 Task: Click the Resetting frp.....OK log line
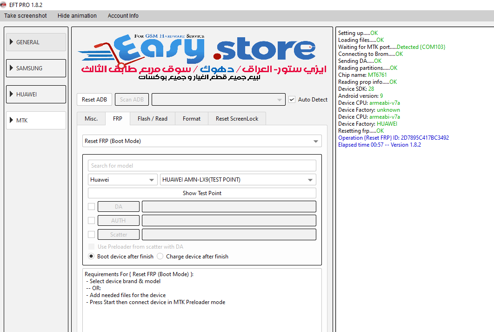(361, 131)
